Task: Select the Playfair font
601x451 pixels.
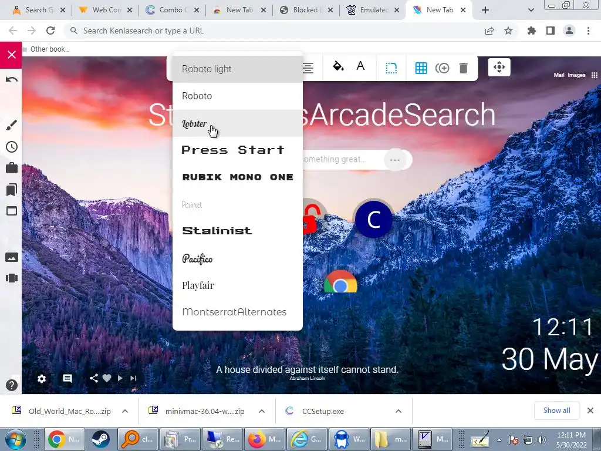Action: tap(238, 285)
